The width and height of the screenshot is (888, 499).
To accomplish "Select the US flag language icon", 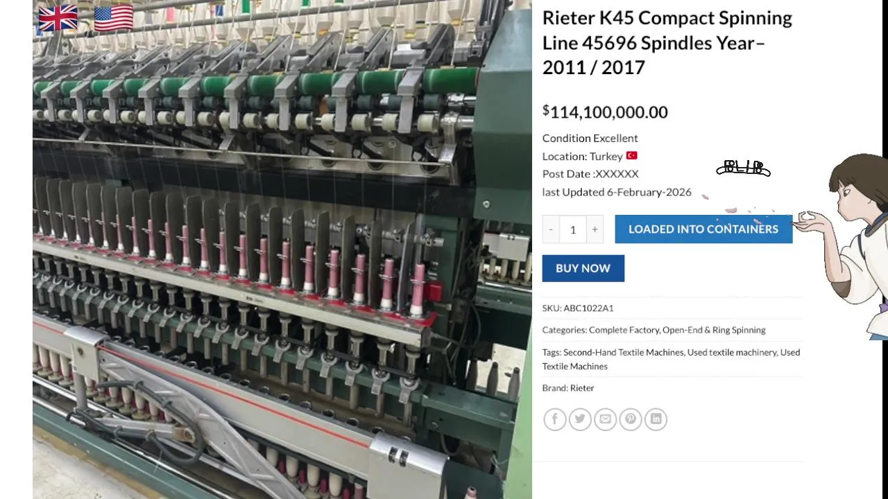I will (113, 19).
